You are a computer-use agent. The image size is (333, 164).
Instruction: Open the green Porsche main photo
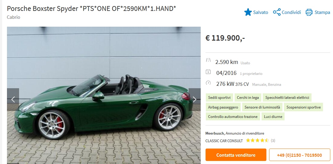104,95
